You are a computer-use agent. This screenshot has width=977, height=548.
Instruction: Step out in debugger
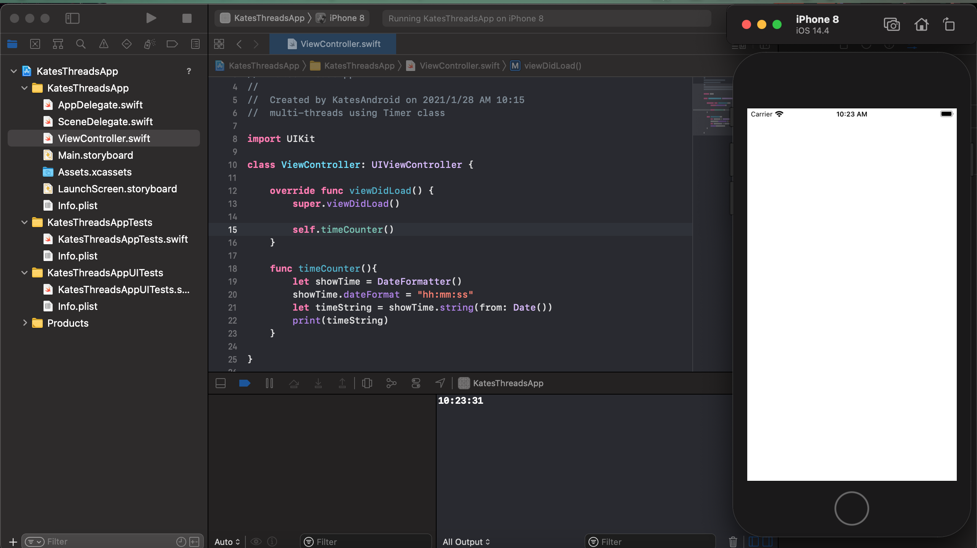coord(342,383)
